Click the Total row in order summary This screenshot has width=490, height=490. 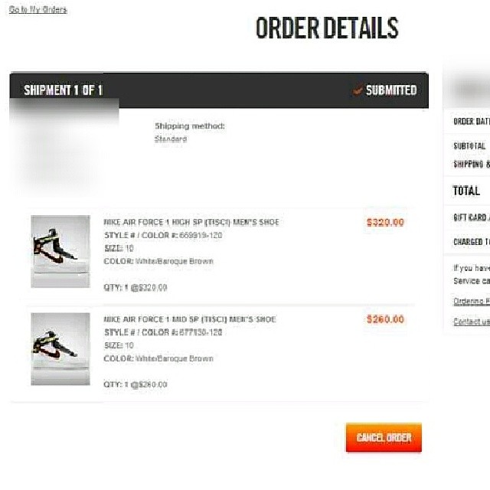click(467, 191)
